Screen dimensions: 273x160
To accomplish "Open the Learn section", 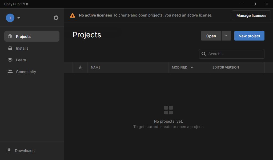I will coord(32,60).
